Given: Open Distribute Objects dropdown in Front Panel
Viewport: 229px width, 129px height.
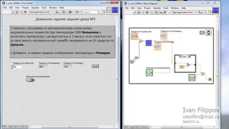Looking at the screenshot, I should 64,12.
